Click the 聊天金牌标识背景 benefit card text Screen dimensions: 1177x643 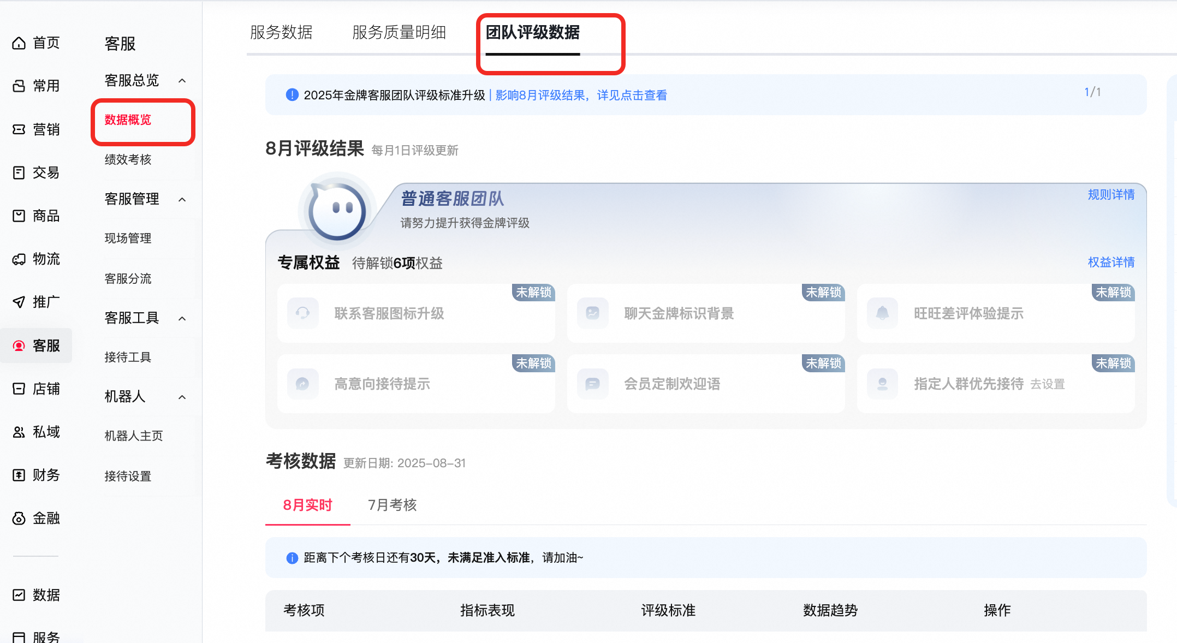coord(679,313)
